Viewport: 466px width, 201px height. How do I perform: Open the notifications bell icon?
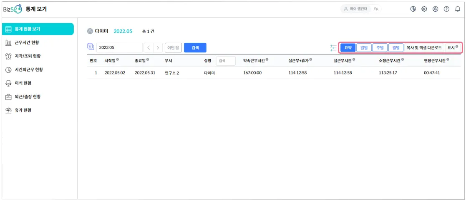458,9
